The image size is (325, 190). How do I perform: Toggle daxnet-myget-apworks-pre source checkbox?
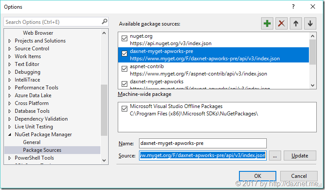point(124,54)
